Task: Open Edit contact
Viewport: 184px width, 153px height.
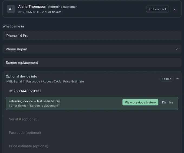Action: (157, 9)
